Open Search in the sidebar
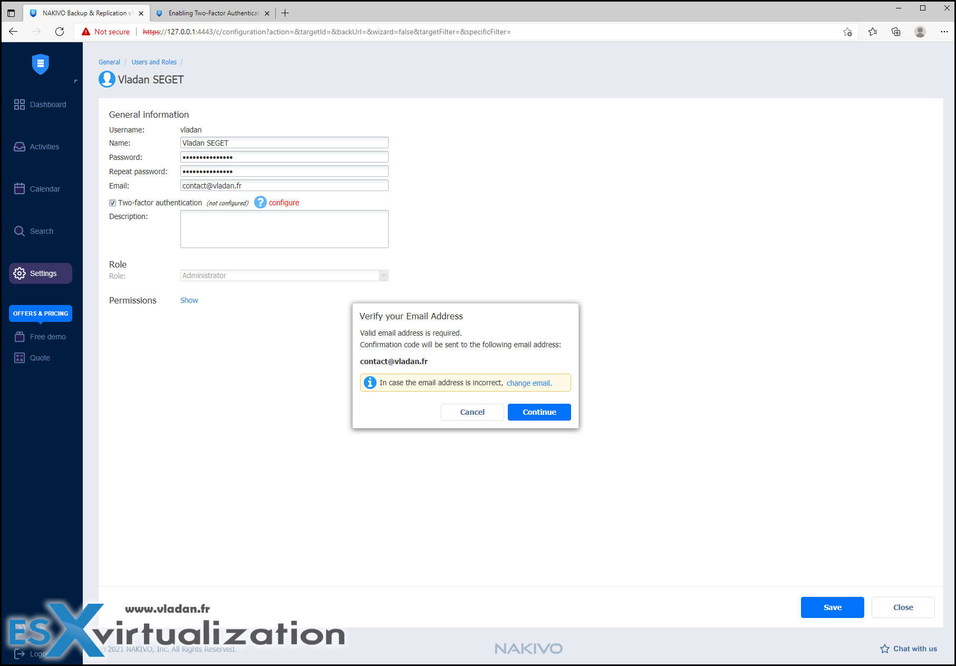The width and height of the screenshot is (956, 666). tap(34, 231)
